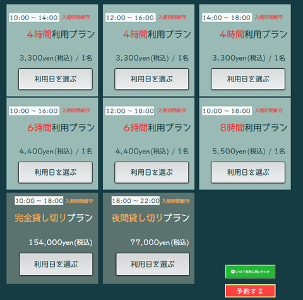Click the 154,000yen(税込) price

pyautogui.click(x=61, y=243)
